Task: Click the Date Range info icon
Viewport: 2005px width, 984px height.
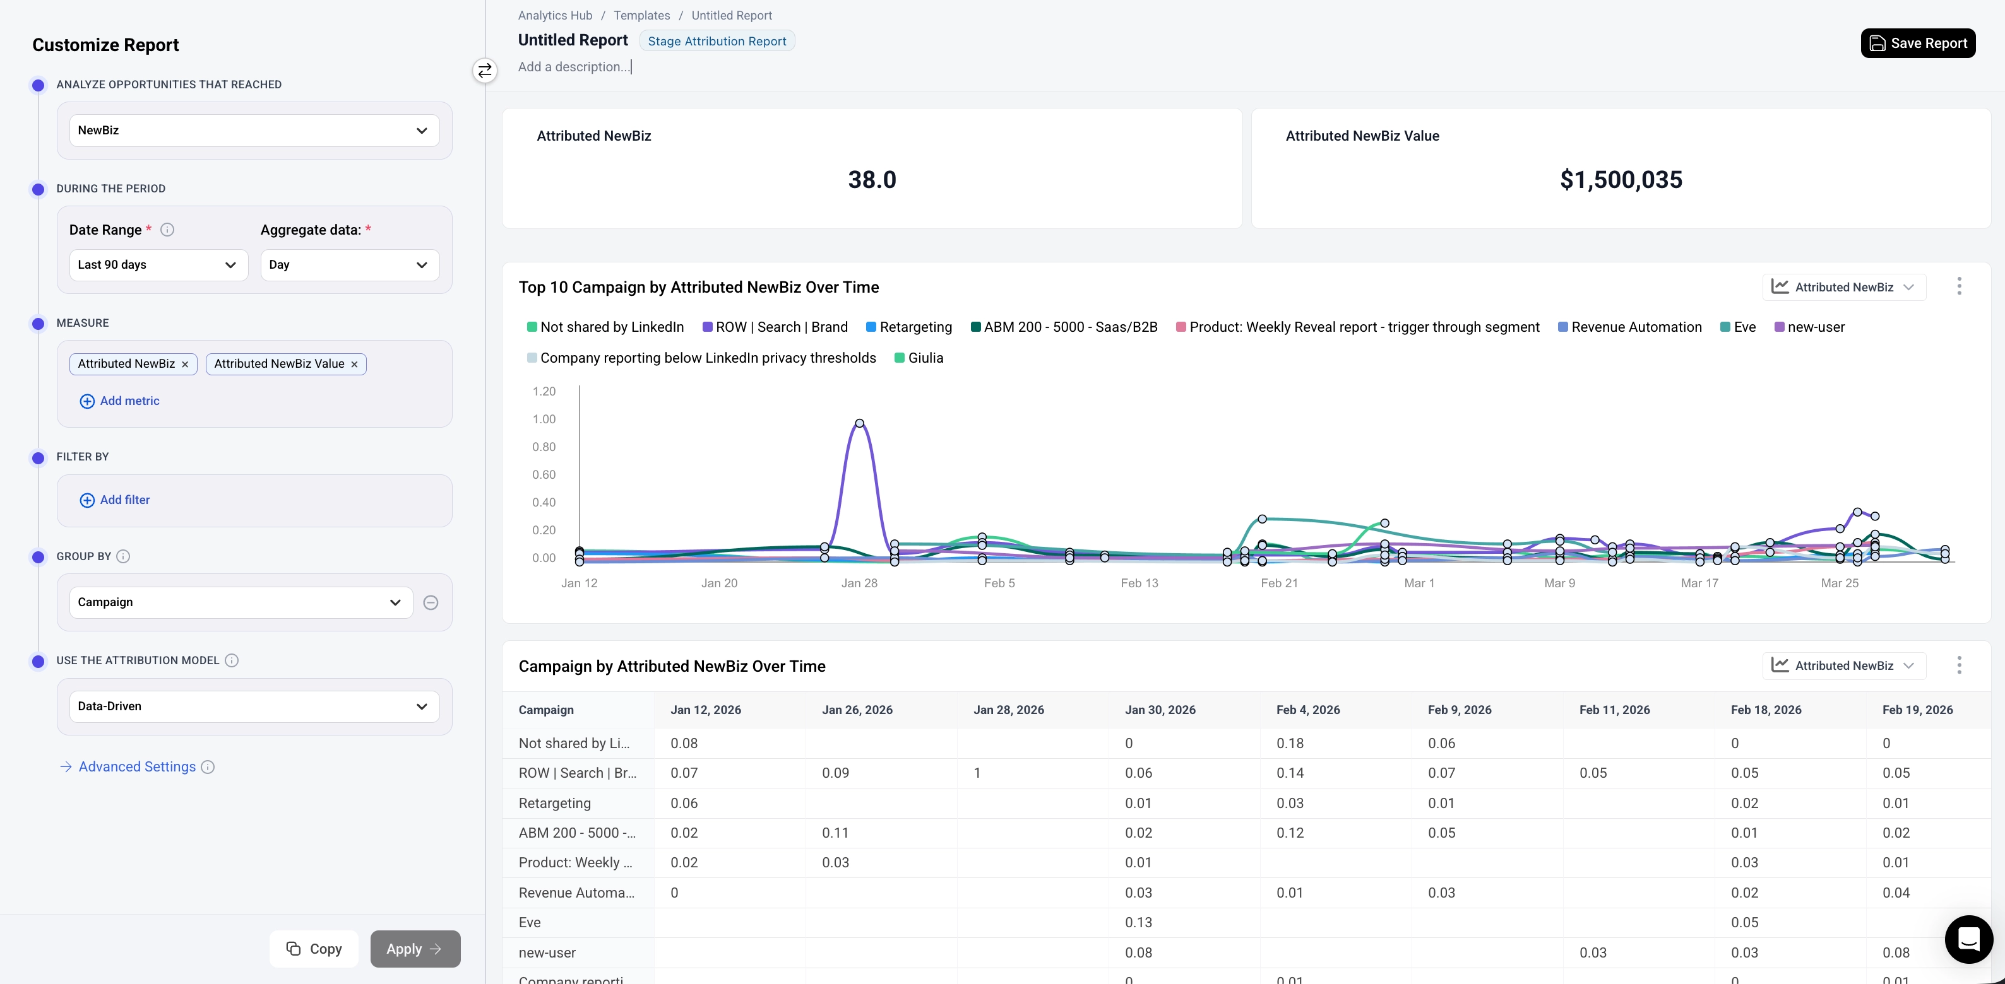Action: [167, 230]
